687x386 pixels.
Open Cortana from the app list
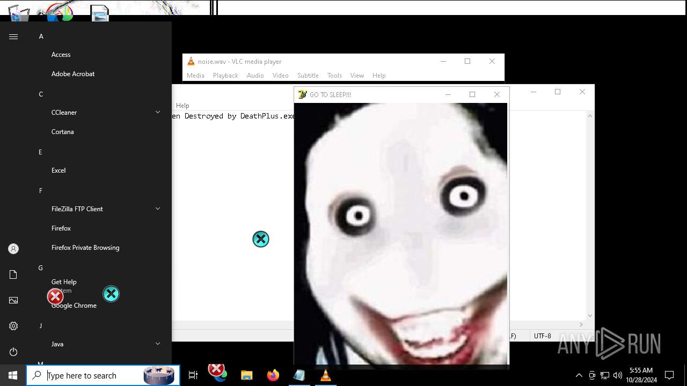coord(63,132)
